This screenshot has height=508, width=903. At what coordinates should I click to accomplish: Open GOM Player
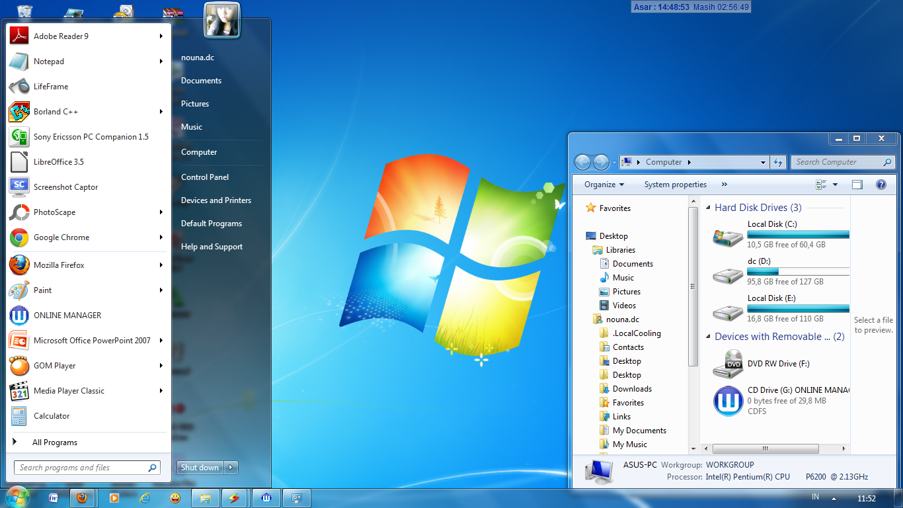[x=88, y=366]
